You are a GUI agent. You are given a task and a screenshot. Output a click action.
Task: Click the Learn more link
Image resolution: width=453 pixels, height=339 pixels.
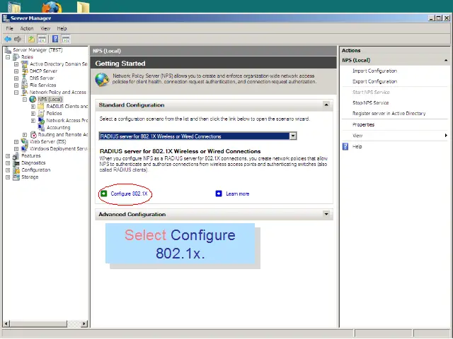[238, 194]
